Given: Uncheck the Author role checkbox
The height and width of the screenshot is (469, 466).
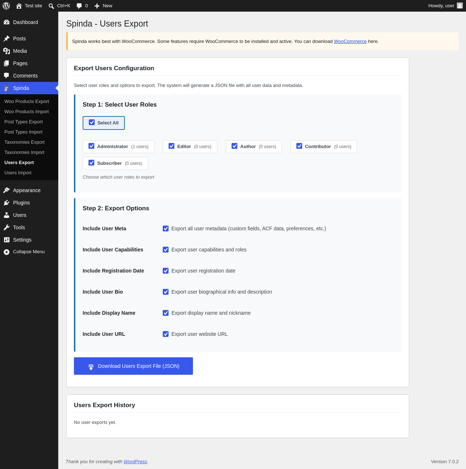Looking at the screenshot, I should click(234, 146).
